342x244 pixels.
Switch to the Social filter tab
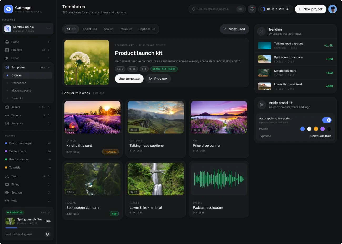click(90, 29)
